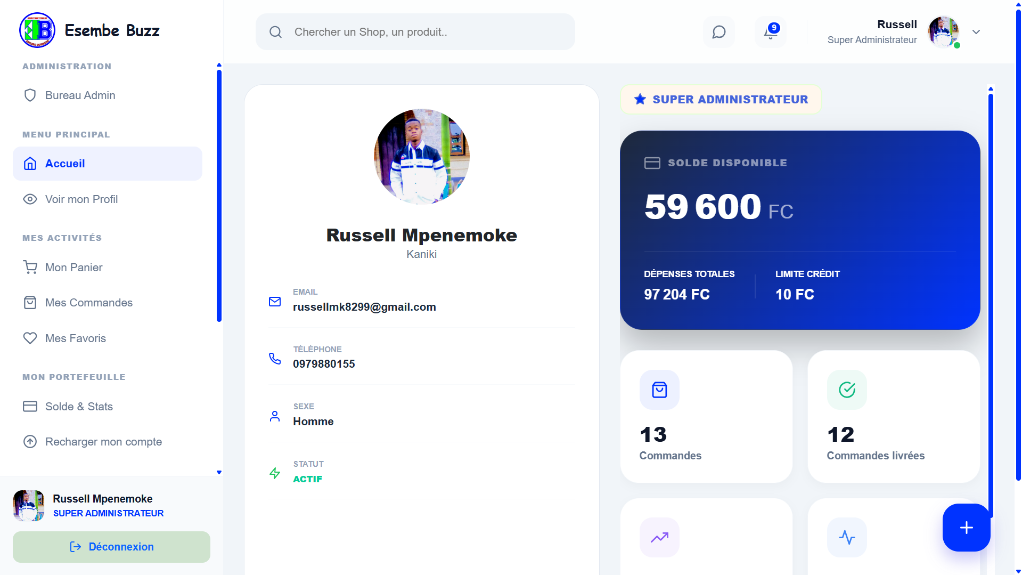This screenshot has width=1022, height=575.
Task: Open Recharger mon compte
Action: point(108,442)
